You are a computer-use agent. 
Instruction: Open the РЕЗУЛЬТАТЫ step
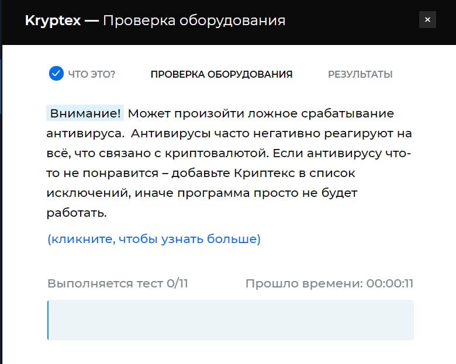[x=360, y=74]
